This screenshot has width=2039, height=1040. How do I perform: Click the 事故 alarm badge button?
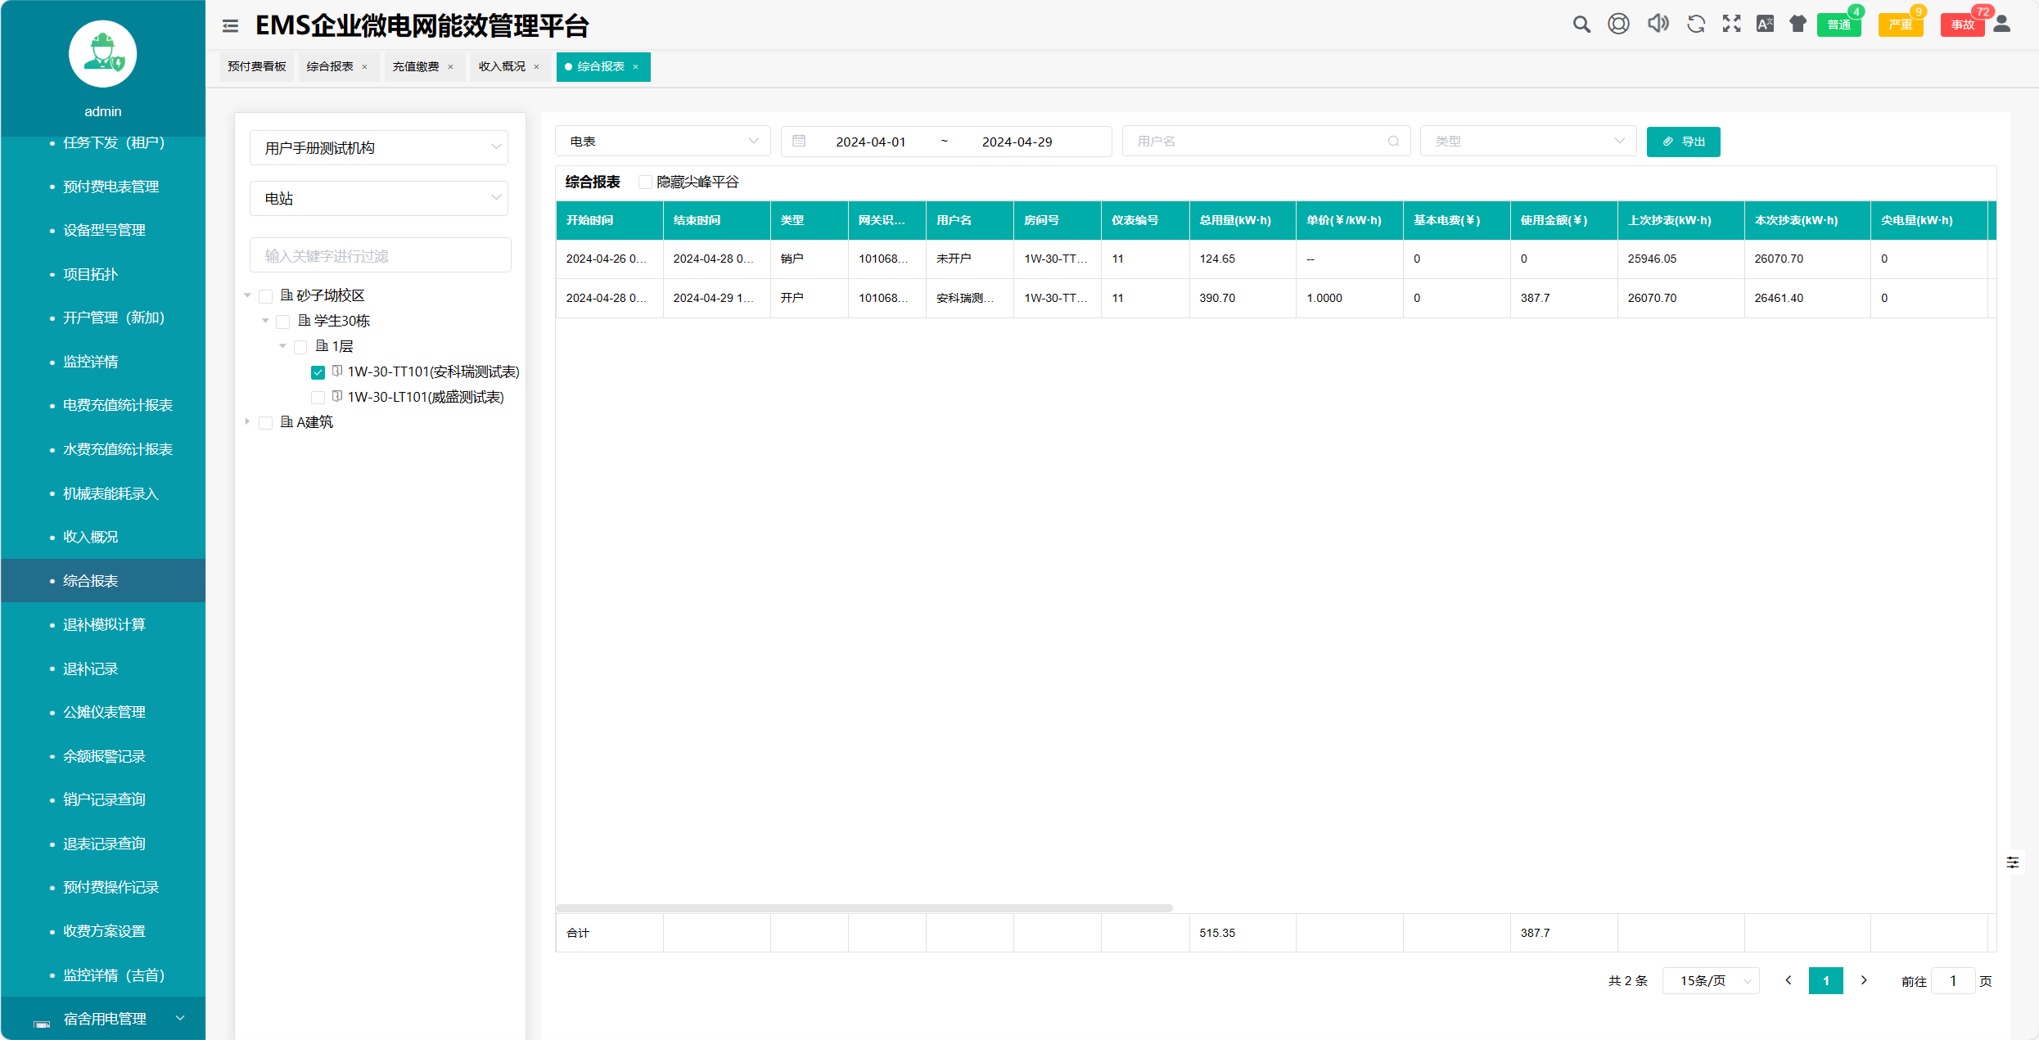(1962, 25)
